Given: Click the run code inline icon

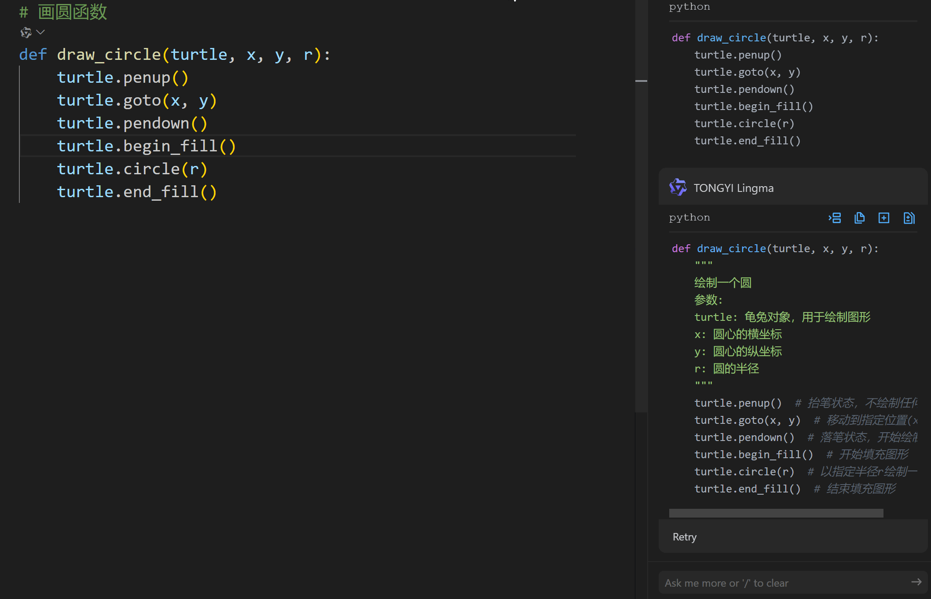Looking at the screenshot, I should click(834, 217).
